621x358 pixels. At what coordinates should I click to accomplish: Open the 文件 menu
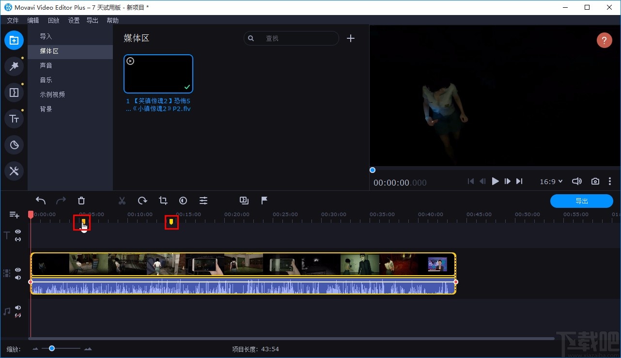coord(13,20)
